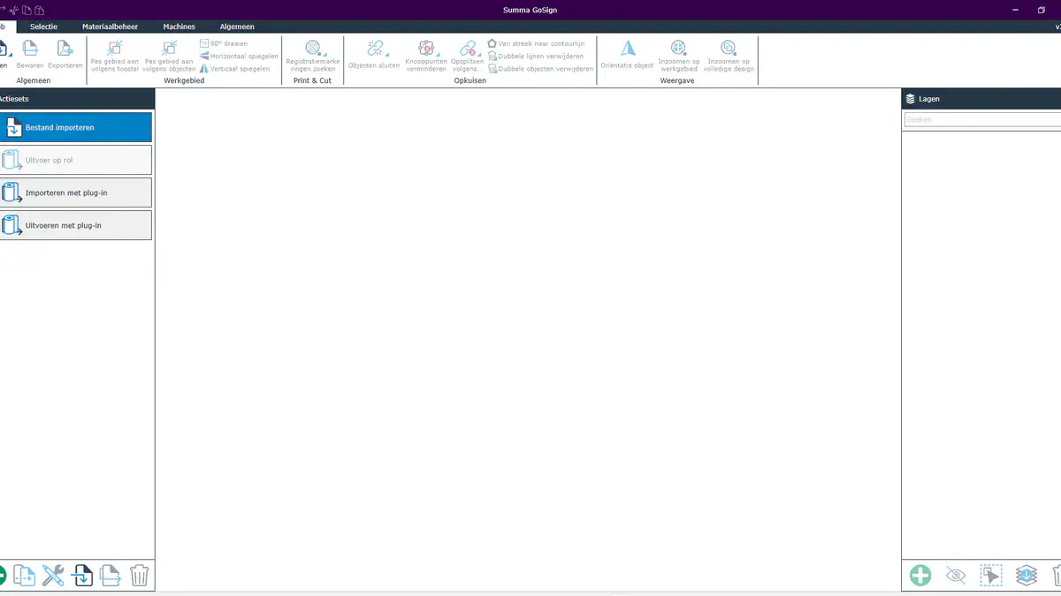Go to the Machines tab
The height and width of the screenshot is (596, 1061).
click(x=179, y=26)
